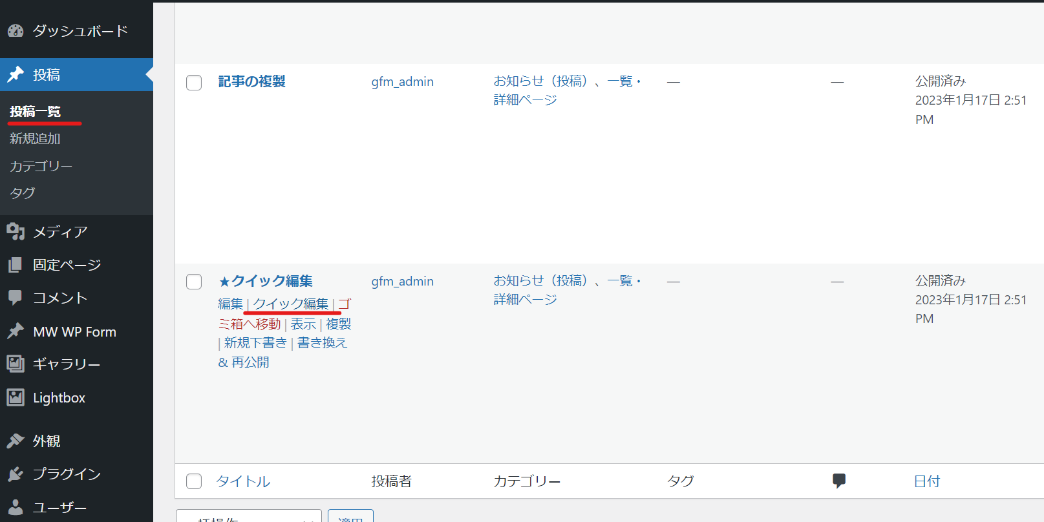This screenshot has height=522, width=1044.
Task: Open the ギャラリー gallery icon
Action: click(x=16, y=364)
